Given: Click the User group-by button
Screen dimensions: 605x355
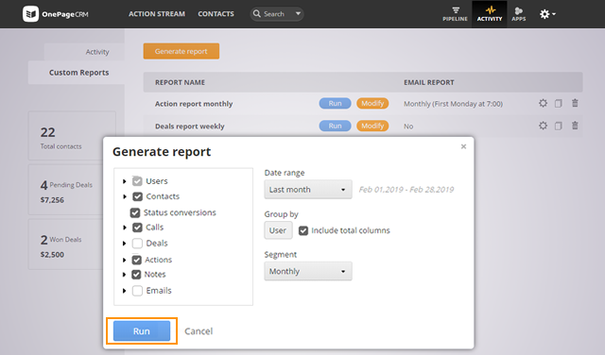Looking at the screenshot, I should pos(278,230).
